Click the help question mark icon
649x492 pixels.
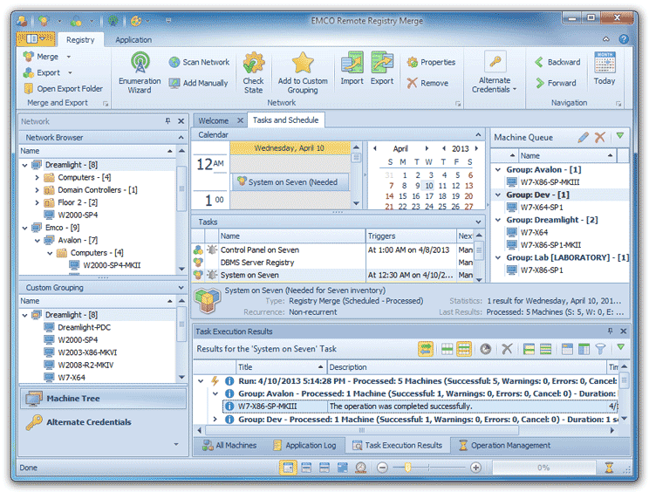pos(624,39)
